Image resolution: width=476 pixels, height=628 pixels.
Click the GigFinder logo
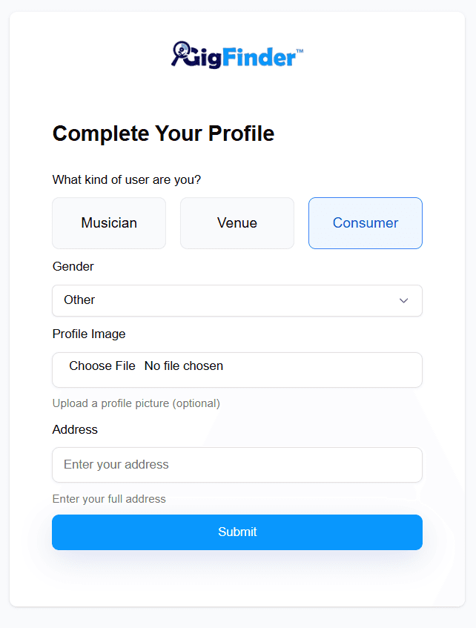(x=237, y=55)
